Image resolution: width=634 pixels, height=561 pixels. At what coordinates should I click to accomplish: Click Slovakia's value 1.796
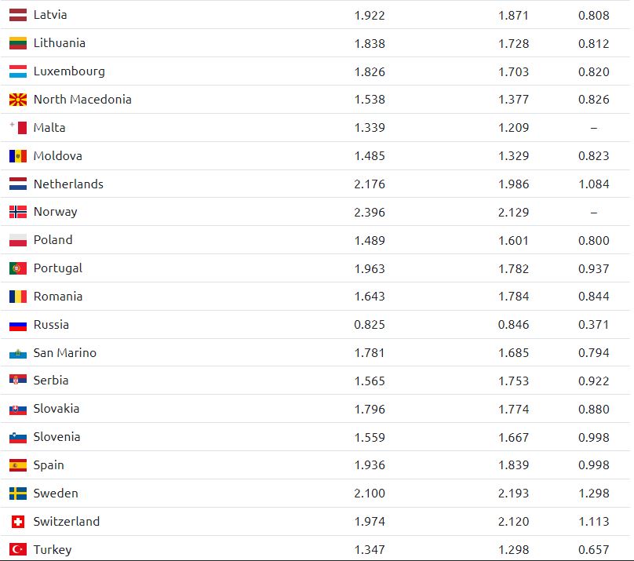pos(370,409)
